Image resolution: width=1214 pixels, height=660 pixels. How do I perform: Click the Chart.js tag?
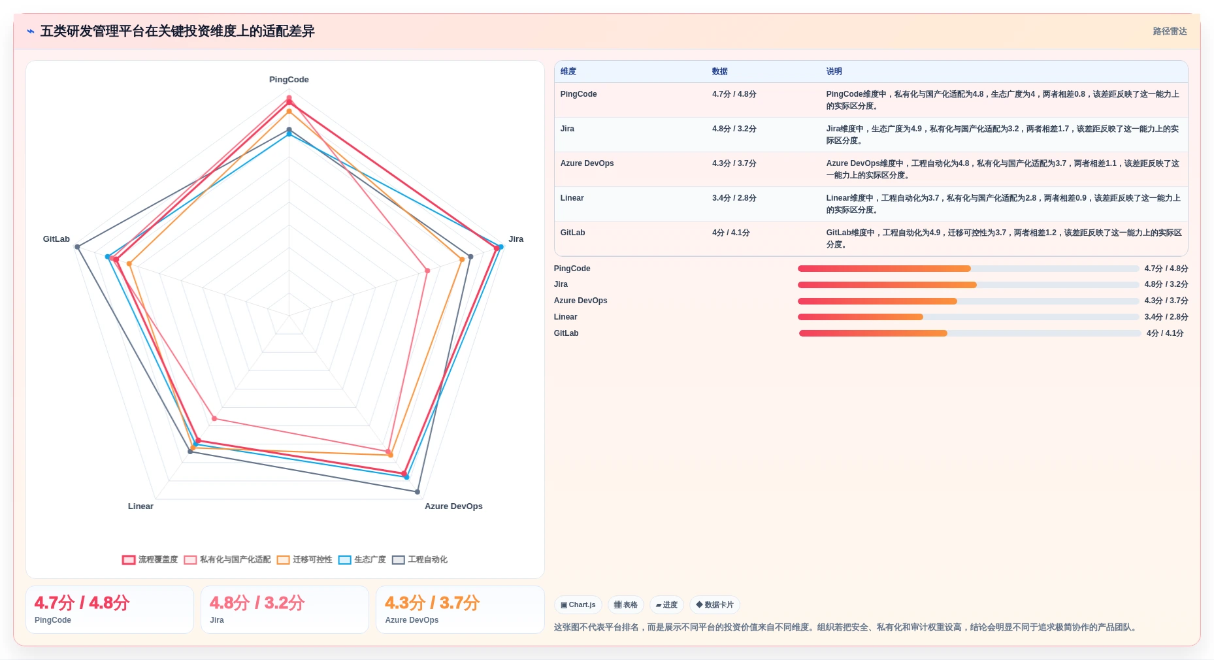(578, 605)
